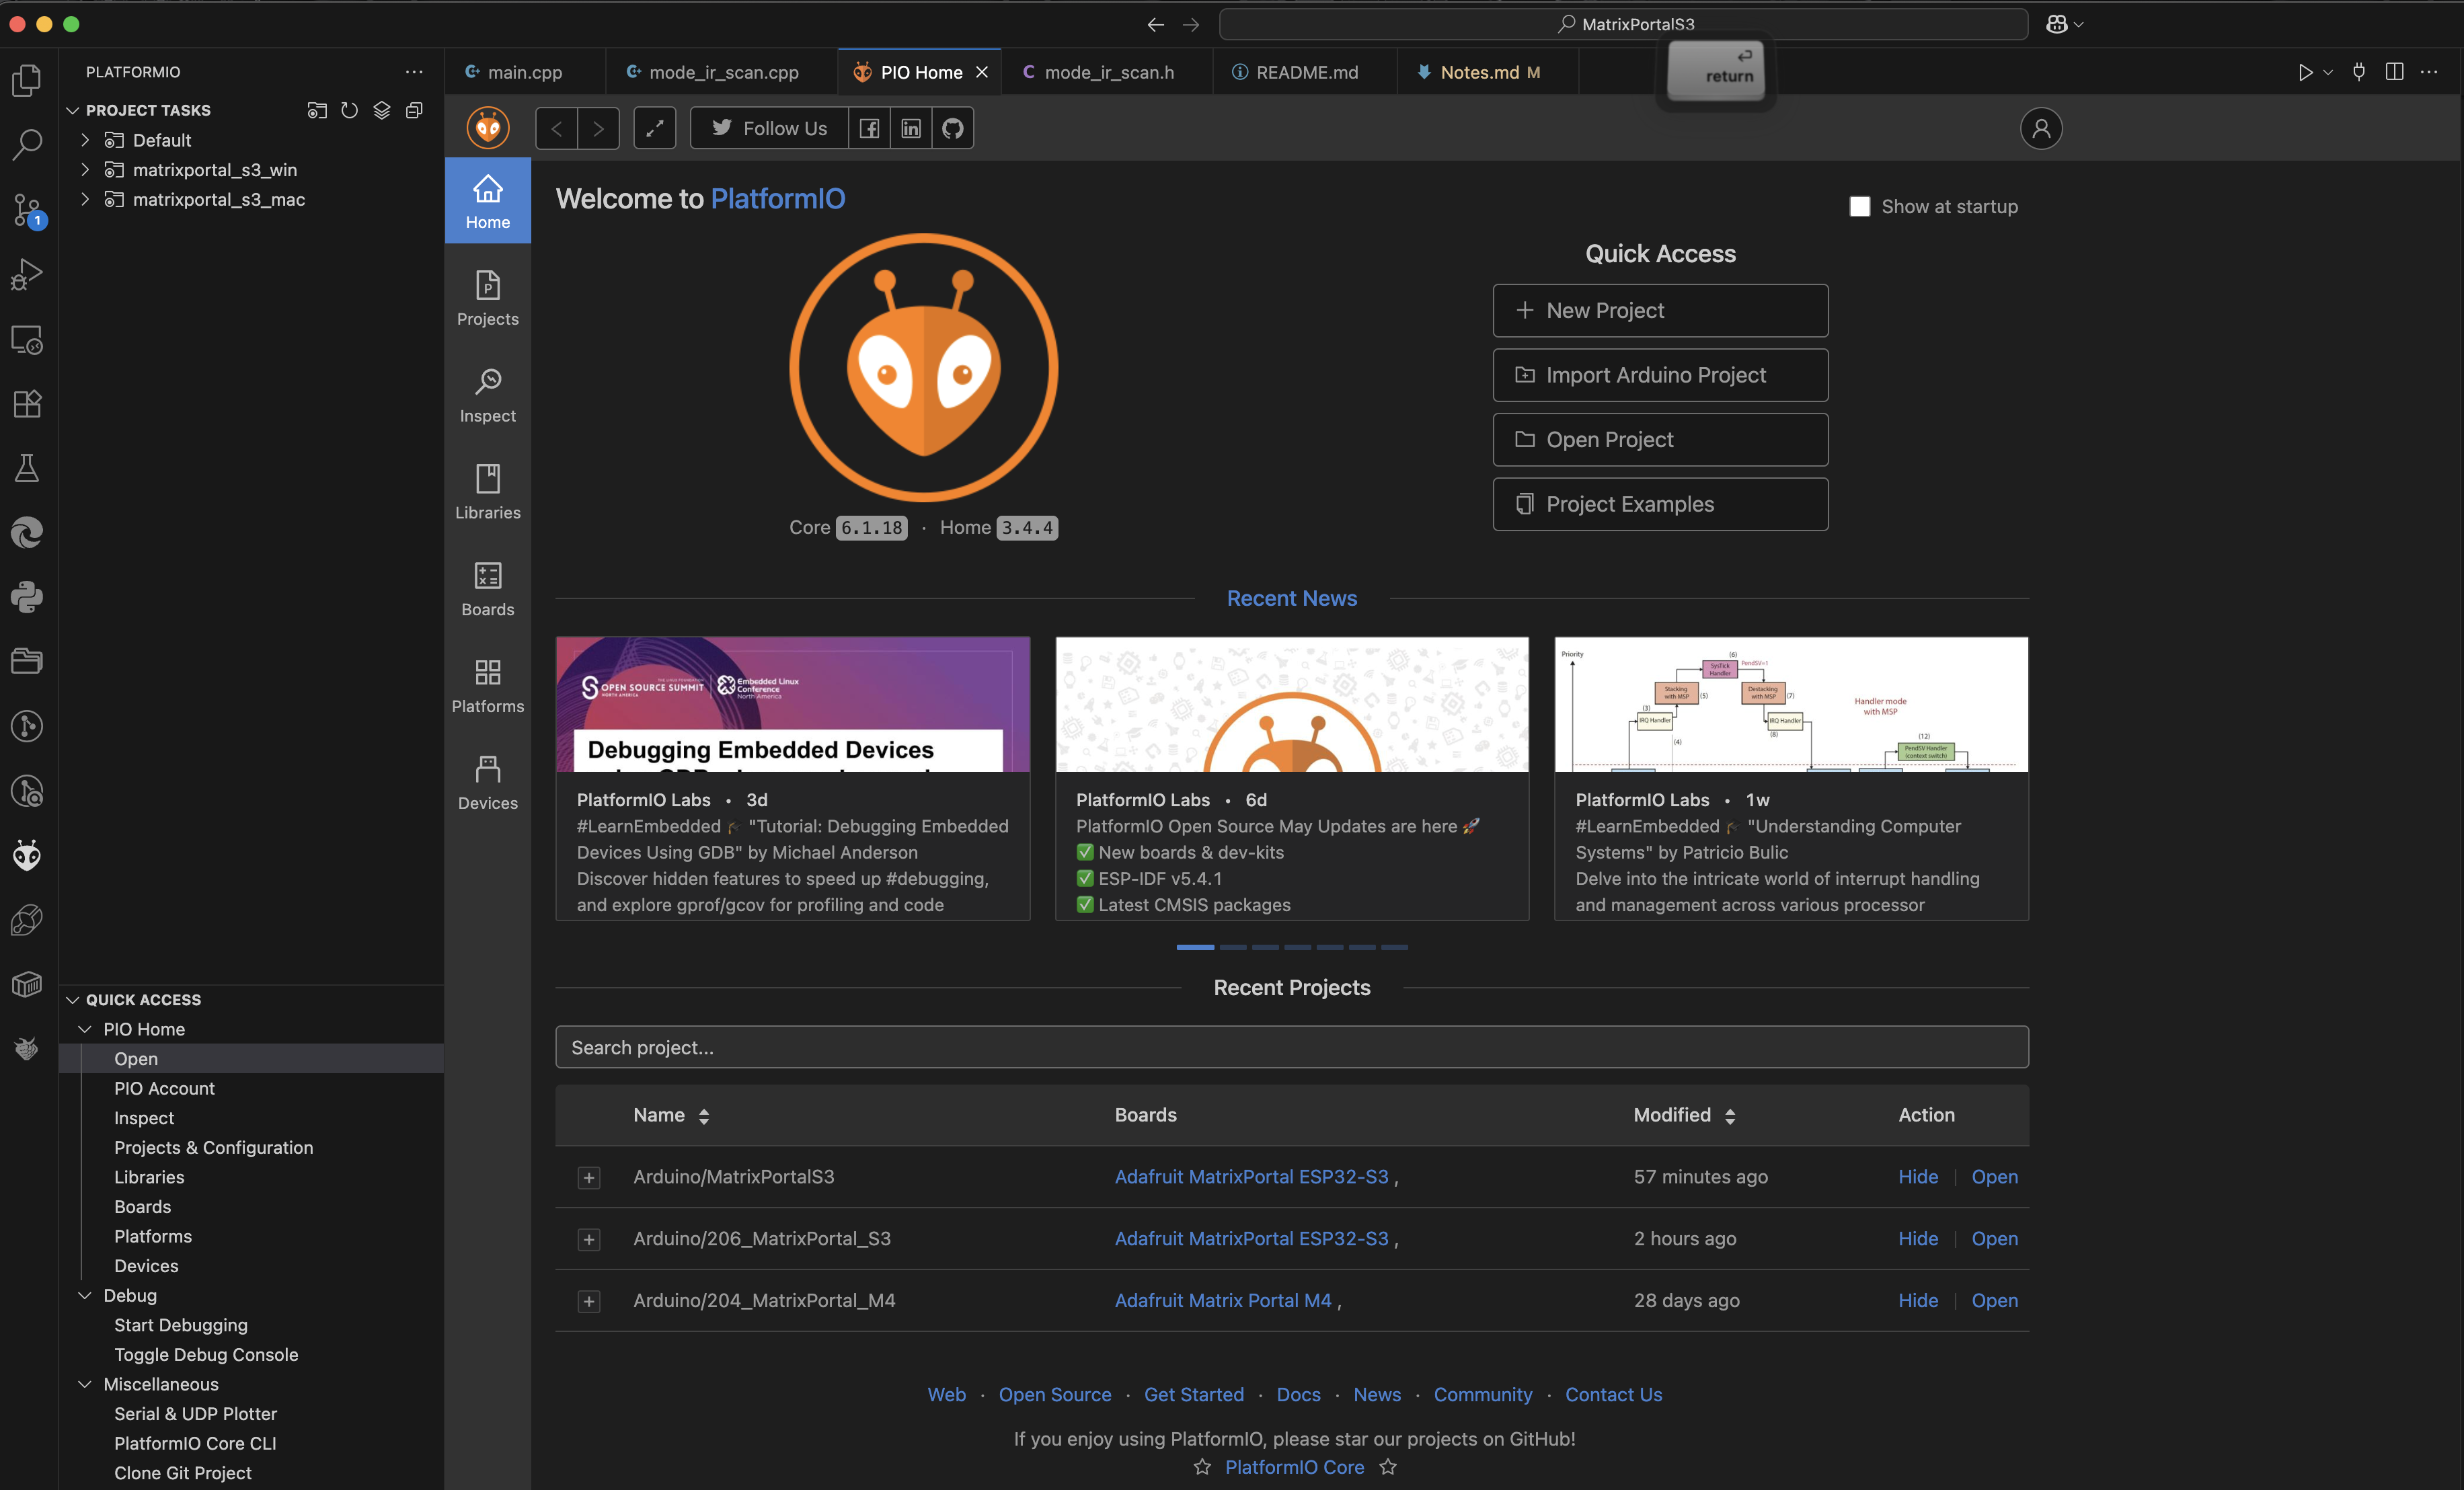Open the Platforms manager
2464x1490 pixels.
click(487, 685)
